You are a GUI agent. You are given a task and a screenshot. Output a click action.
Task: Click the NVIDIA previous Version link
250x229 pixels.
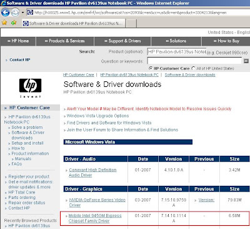point(206,200)
